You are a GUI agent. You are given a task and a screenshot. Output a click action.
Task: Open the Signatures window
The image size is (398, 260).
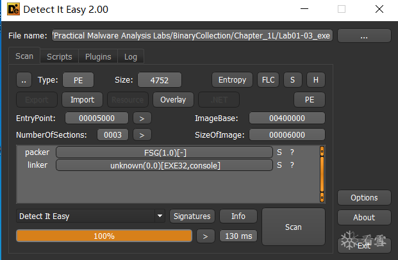pos(192,216)
